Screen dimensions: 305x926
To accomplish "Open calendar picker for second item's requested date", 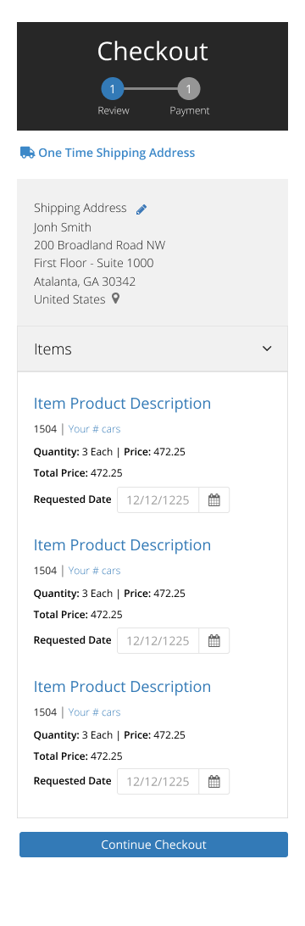I will pyautogui.click(x=214, y=641).
